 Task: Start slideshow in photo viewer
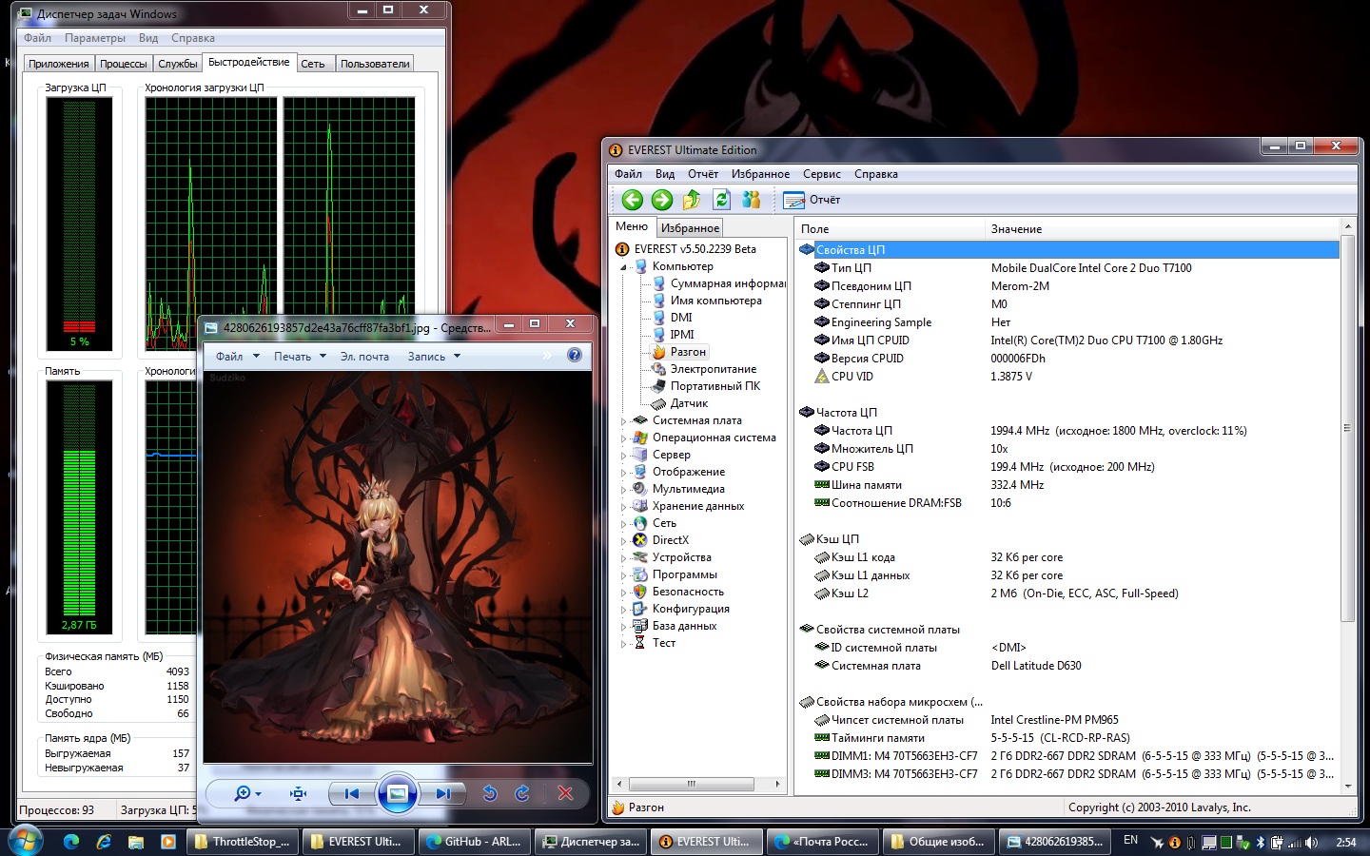pyautogui.click(x=398, y=793)
